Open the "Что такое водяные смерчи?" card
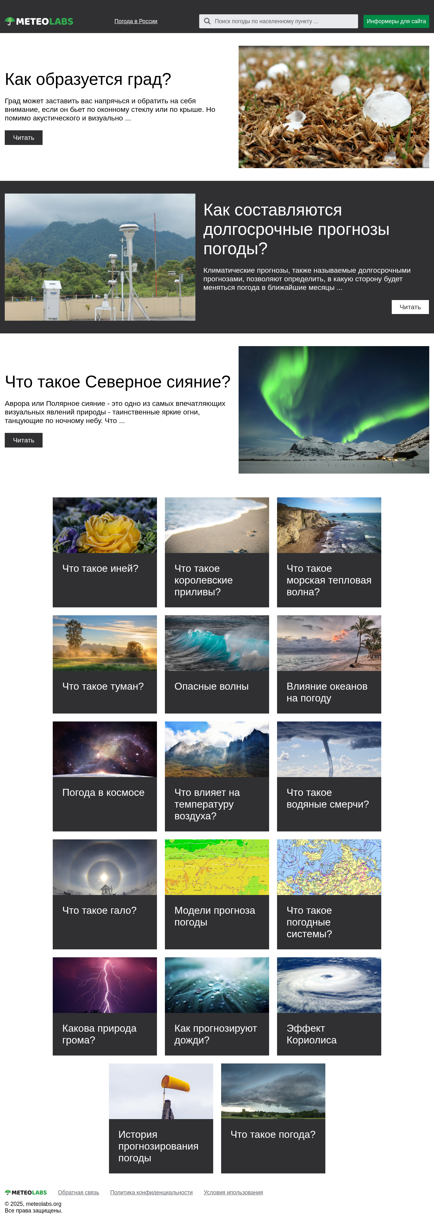Image resolution: width=434 pixels, height=1230 pixels. pos(329,776)
